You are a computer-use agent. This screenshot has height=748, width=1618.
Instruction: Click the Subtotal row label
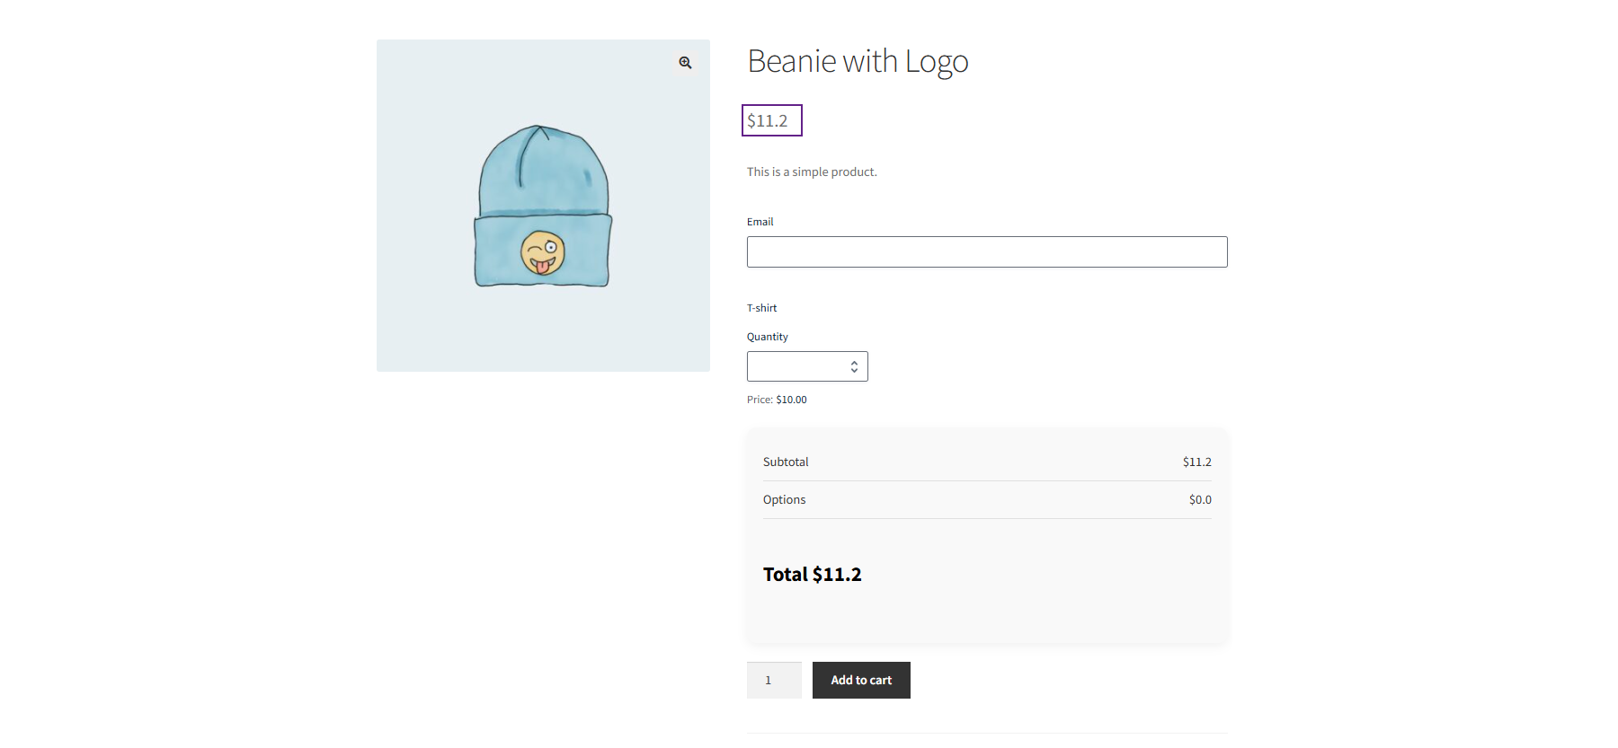tap(786, 462)
